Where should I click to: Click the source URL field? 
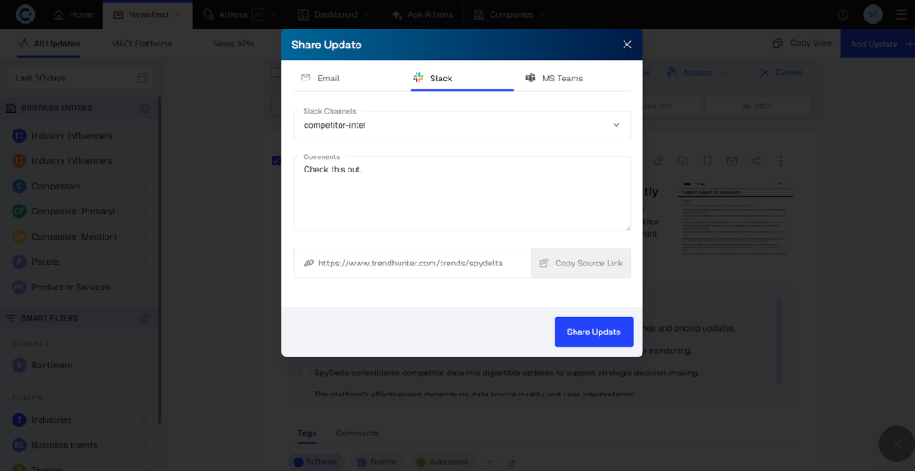click(x=413, y=264)
